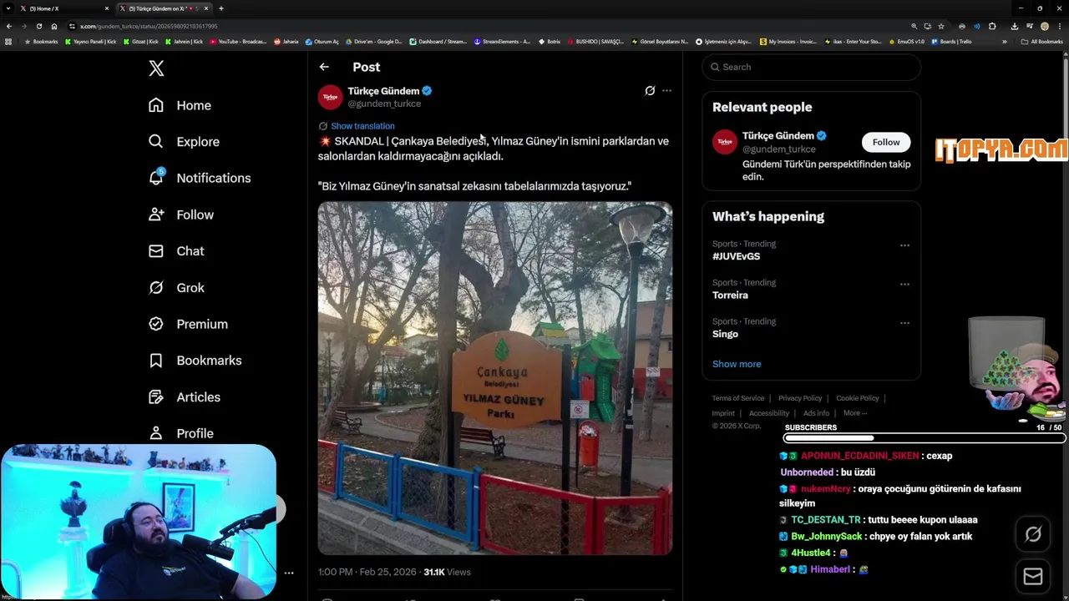The height and width of the screenshot is (601, 1069).
Task: Open Accessibility footer link
Action: click(x=769, y=413)
